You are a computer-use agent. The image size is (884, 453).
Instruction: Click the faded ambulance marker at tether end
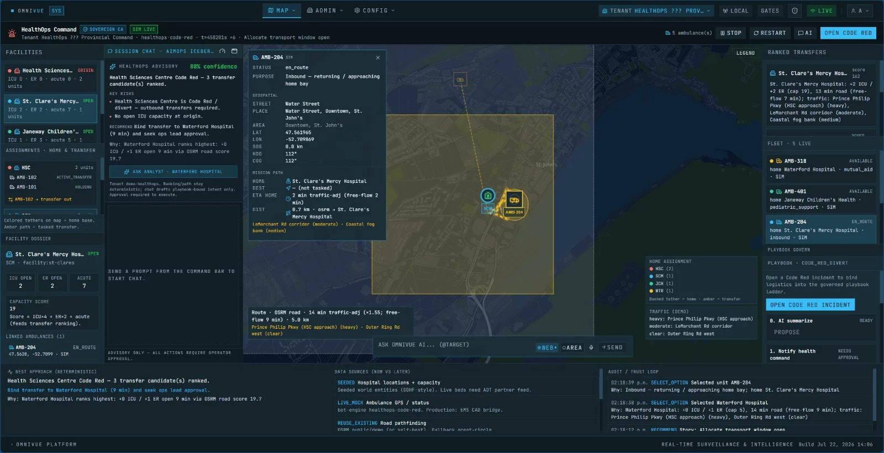pos(460,80)
